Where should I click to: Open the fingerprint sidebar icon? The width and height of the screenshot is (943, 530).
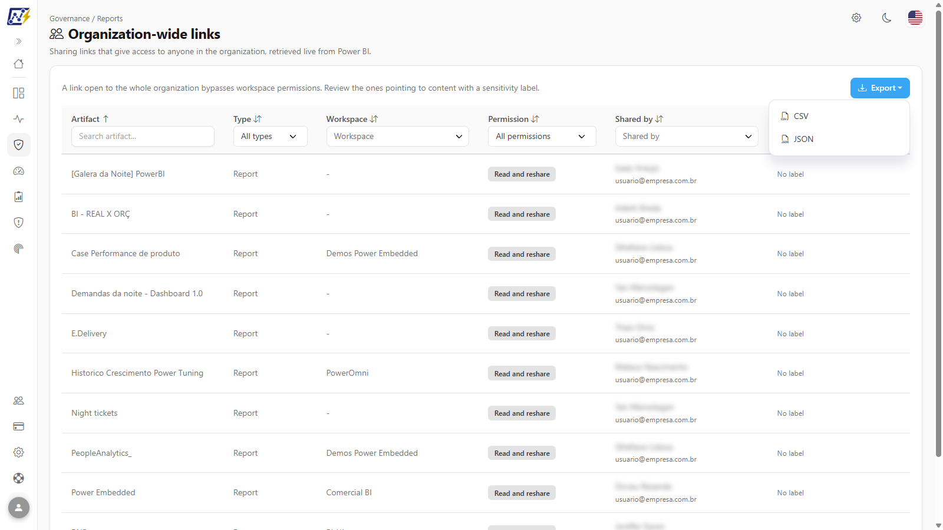19,249
